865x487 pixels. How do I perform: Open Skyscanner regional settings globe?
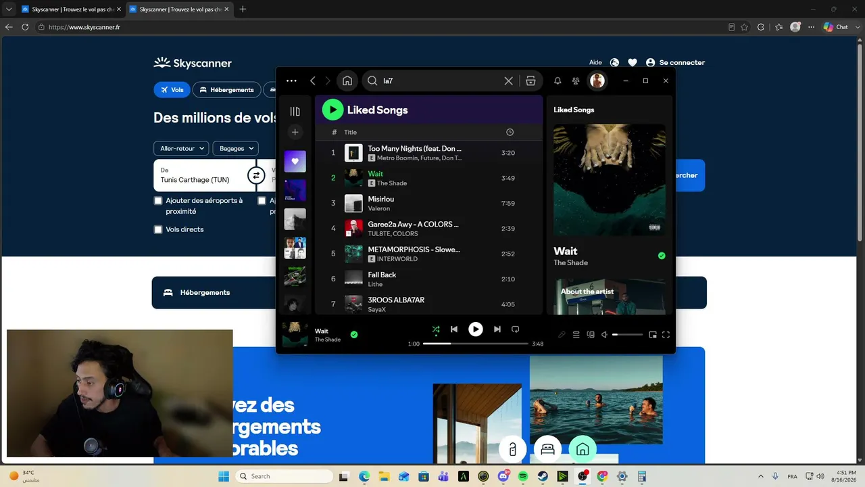pyautogui.click(x=614, y=62)
